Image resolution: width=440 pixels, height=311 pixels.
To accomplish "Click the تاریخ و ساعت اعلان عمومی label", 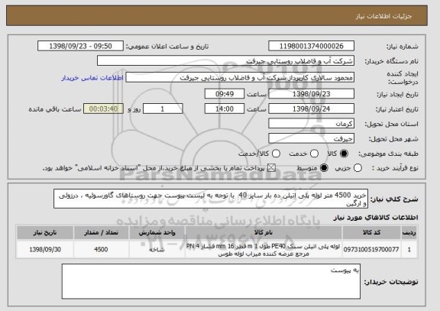I will 167,47.
